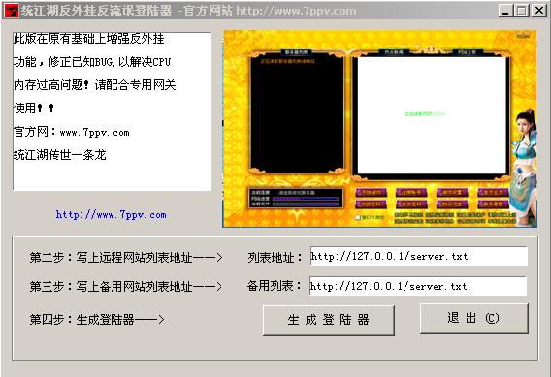Close the window with the X icon

(538, 11)
